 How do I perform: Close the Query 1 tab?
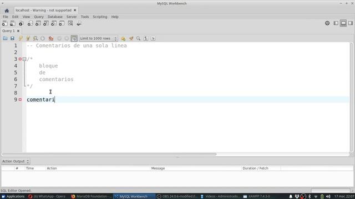(x=18, y=31)
